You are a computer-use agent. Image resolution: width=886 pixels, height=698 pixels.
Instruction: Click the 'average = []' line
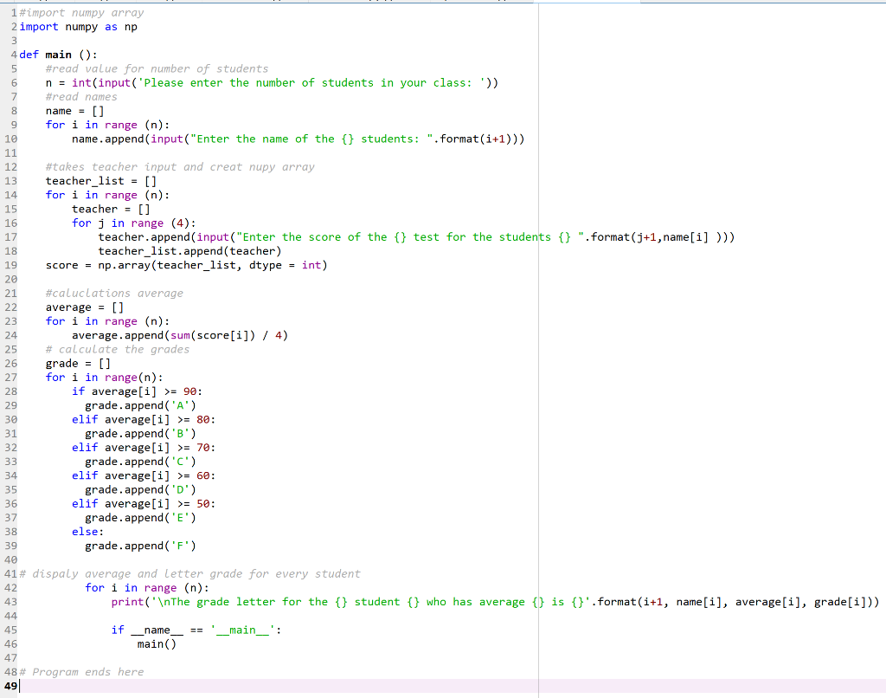pyautogui.click(x=85, y=307)
